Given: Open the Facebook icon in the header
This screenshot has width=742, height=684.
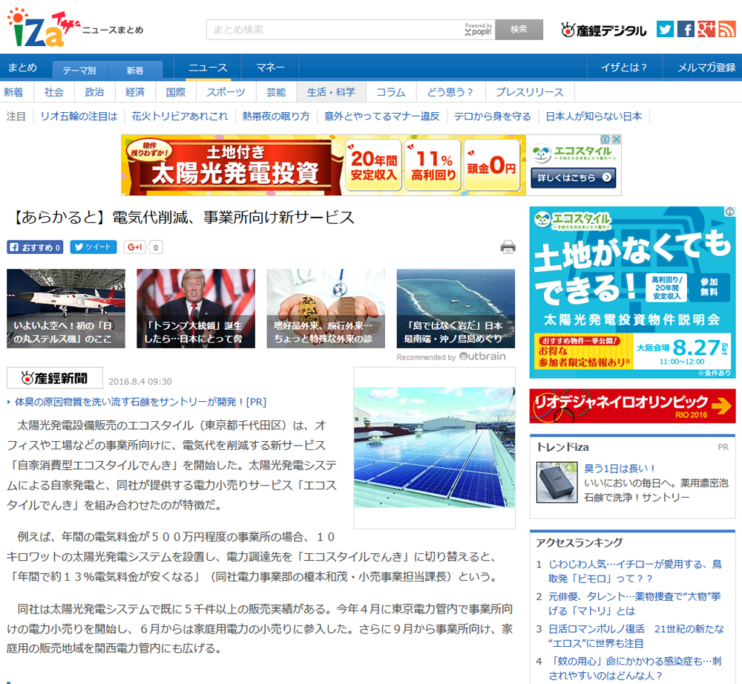Looking at the screenshot, I should [686, 30].
